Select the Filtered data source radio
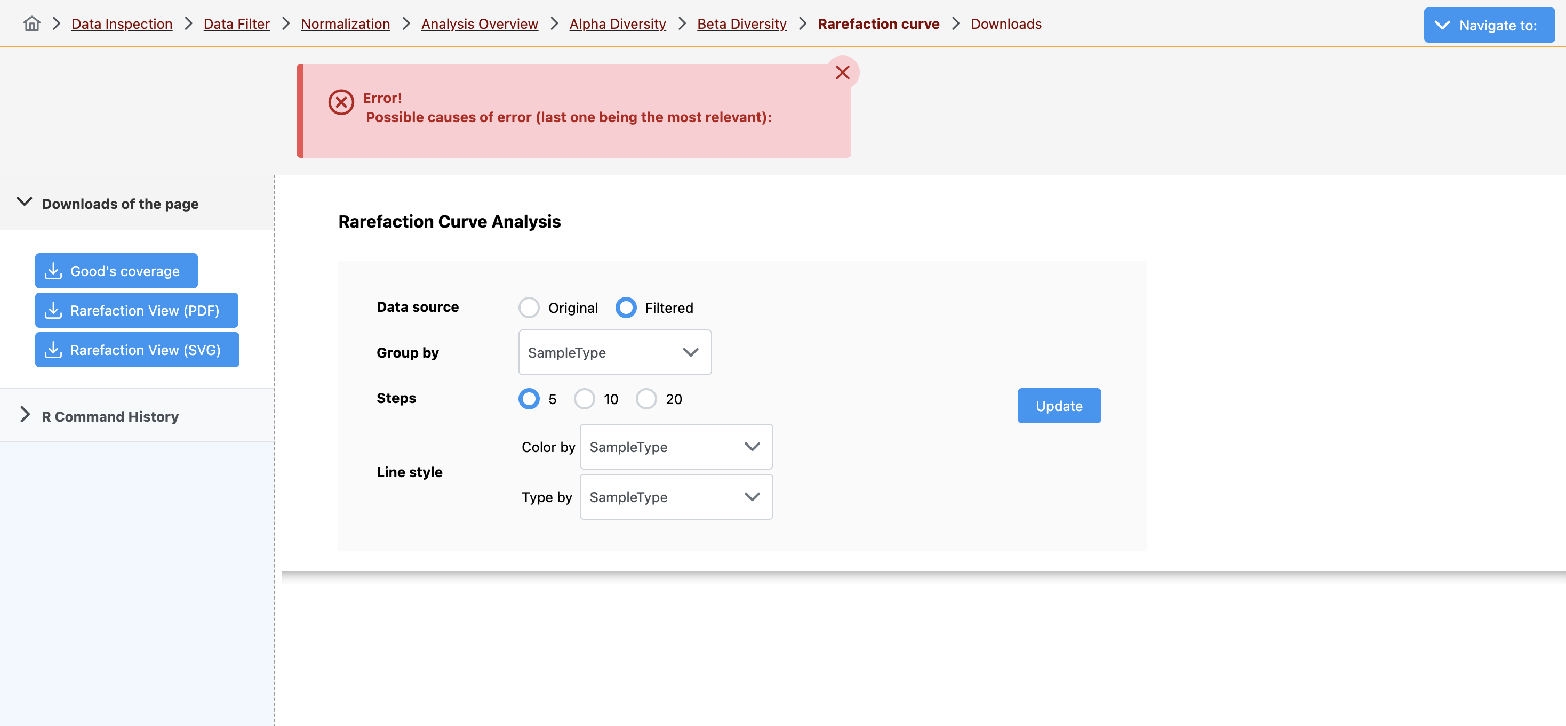Screen dimensions: 1566x726 pyautogui.click(x=626, y=308)
